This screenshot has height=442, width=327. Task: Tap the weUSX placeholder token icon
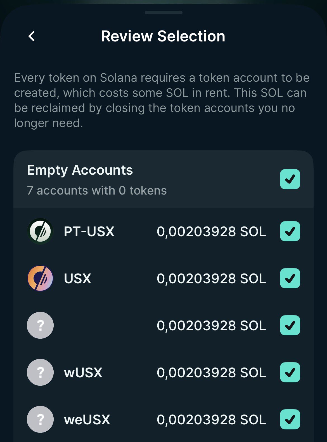(40, 419)
